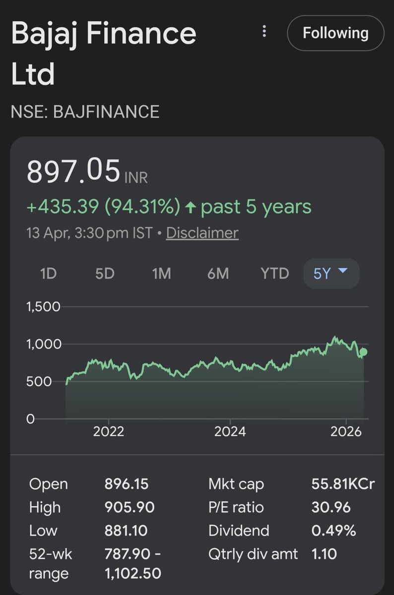The image size is (394, 595).
Task: Open the three-dot more options menu
Action: coord(264,32)
